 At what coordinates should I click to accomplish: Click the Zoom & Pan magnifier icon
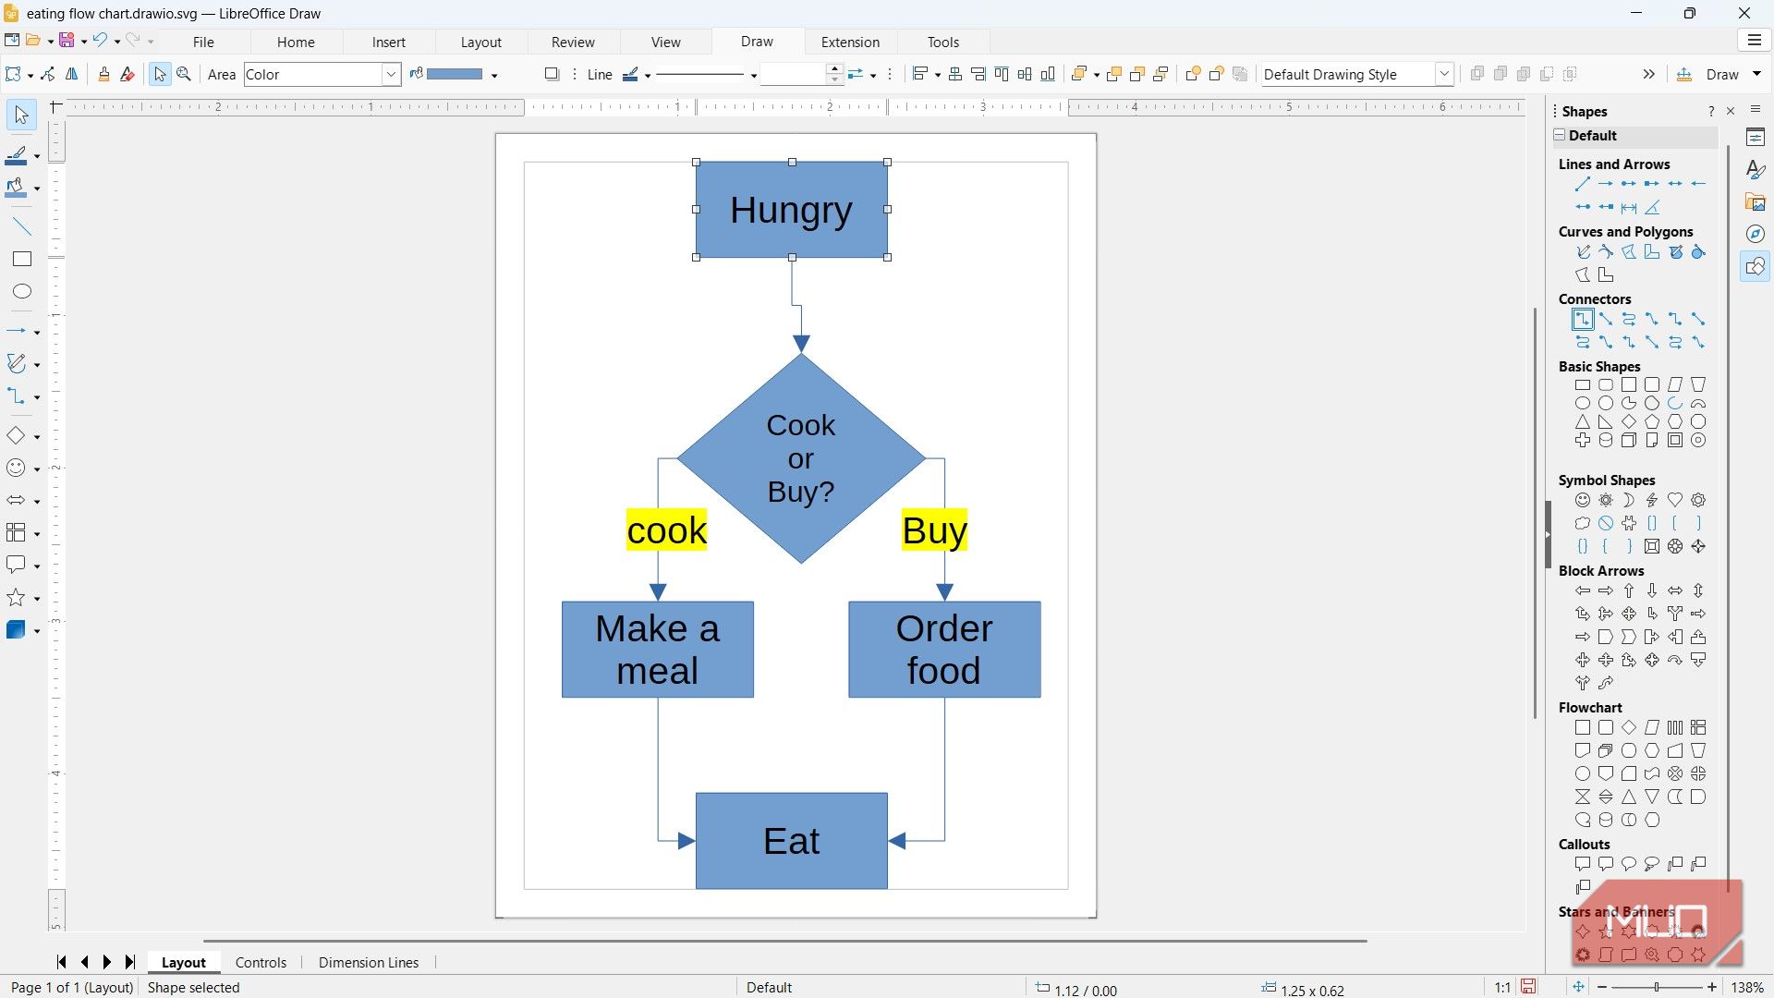tap(184, 74)
